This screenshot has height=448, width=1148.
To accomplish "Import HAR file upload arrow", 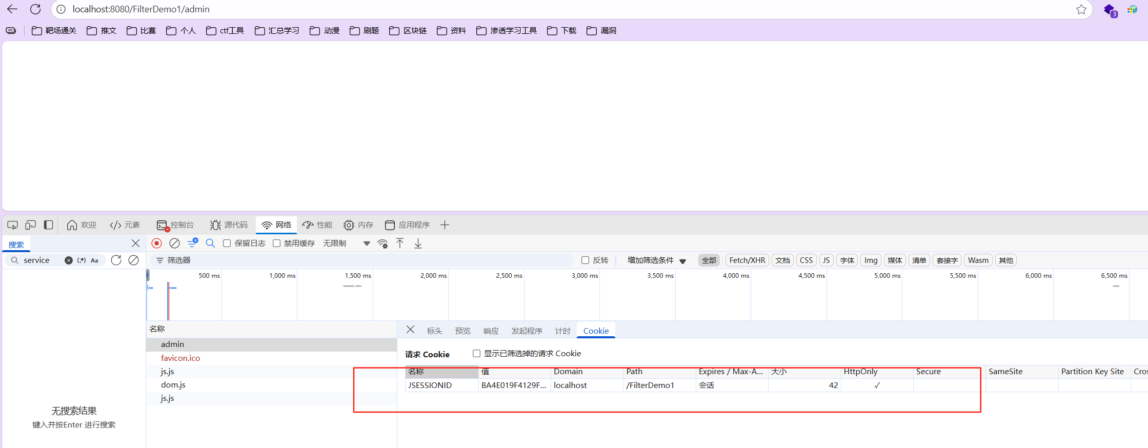I will [400, 243].
